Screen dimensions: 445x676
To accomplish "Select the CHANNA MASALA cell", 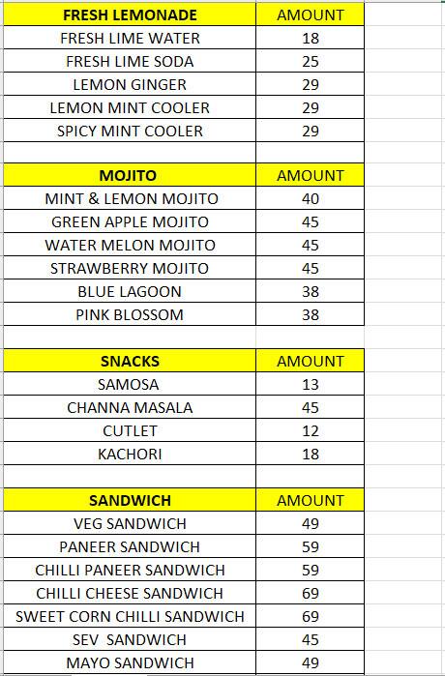I will click(x=130, y=407).
